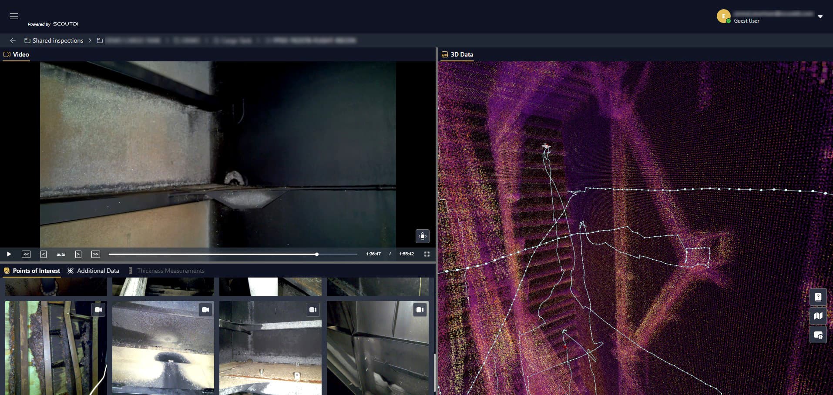This screenshot has width=833, height=395.
Task: Play the inspection video
Action: [9, 254]
